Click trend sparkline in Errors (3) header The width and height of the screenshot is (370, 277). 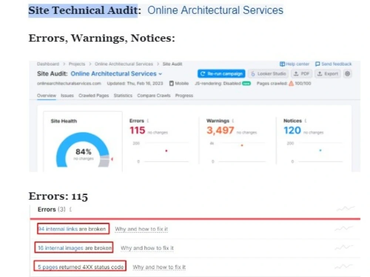click(x=346, y=208)
